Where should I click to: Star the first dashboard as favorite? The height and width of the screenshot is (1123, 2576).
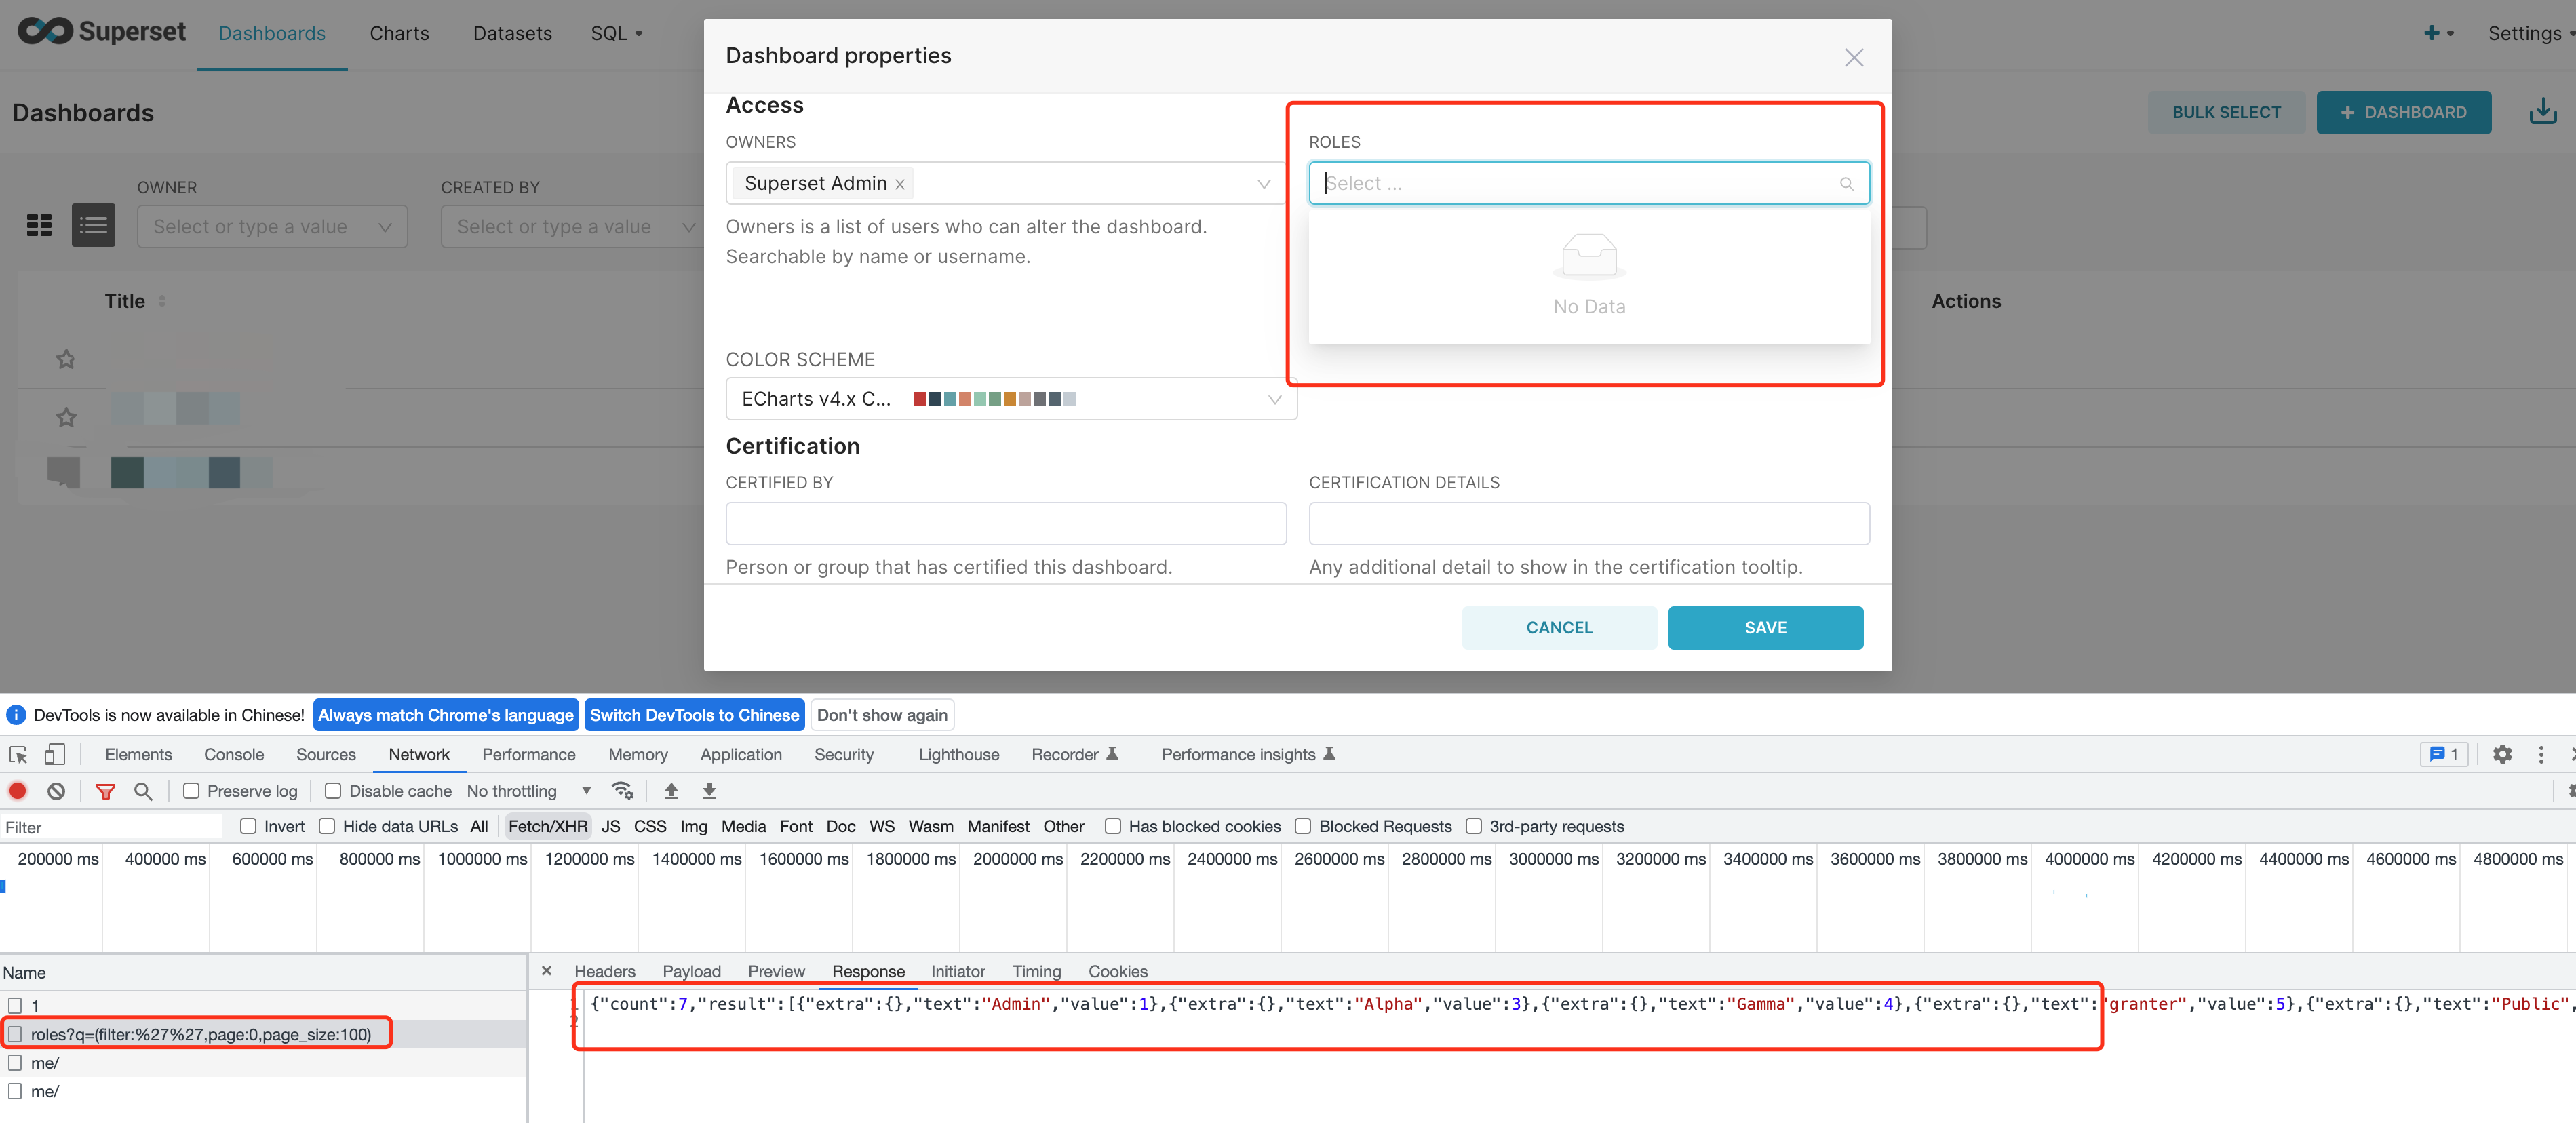tap(64, 358)
